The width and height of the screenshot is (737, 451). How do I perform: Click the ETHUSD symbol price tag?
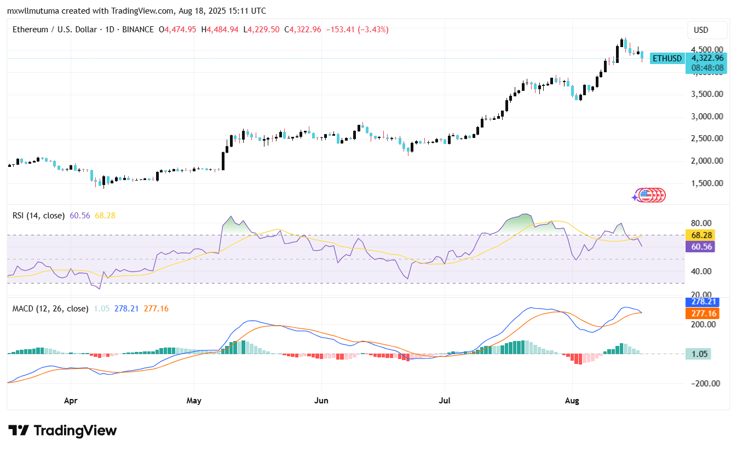point(667,59)
